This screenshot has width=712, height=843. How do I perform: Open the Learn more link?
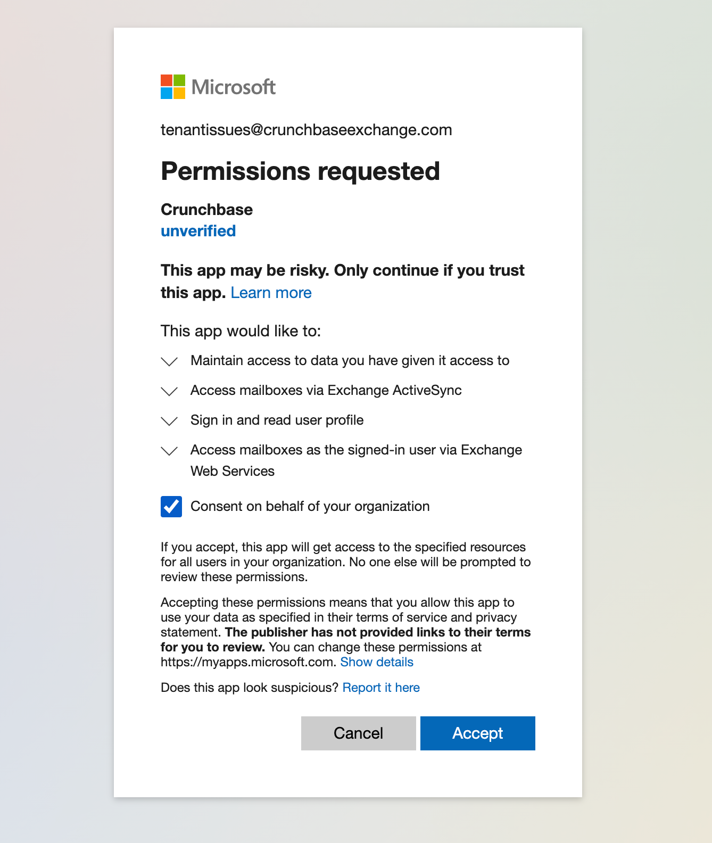coord(271,293)
